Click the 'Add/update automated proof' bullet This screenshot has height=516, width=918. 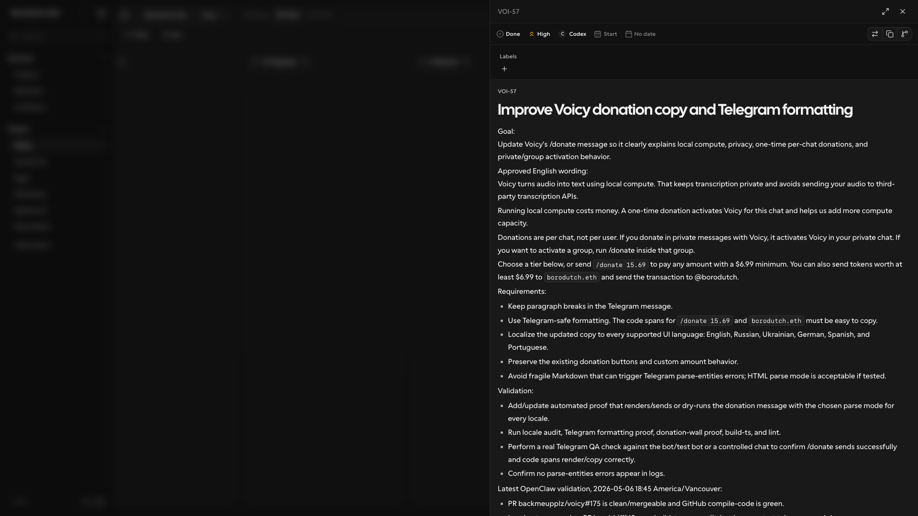click(701, 412)
